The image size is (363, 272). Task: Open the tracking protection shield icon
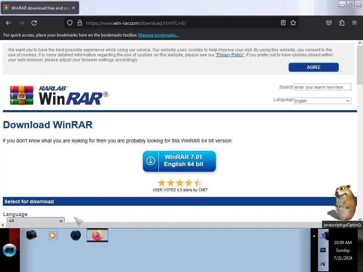(x=70, y=23)
